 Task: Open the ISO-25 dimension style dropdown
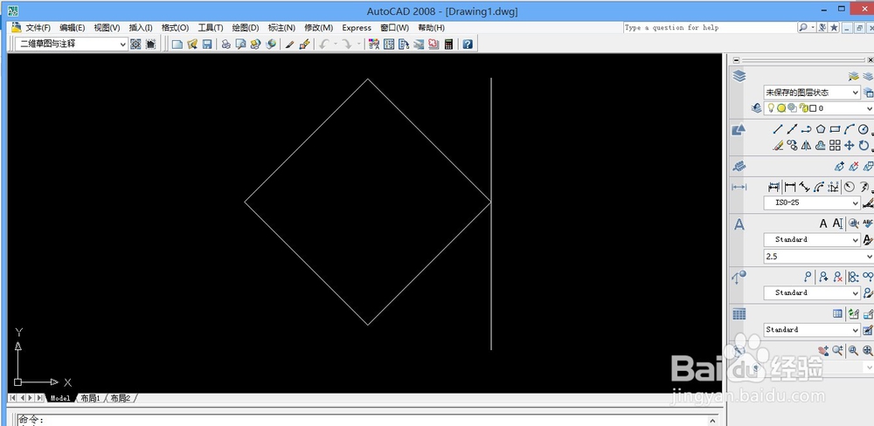[x=855, y=203]
